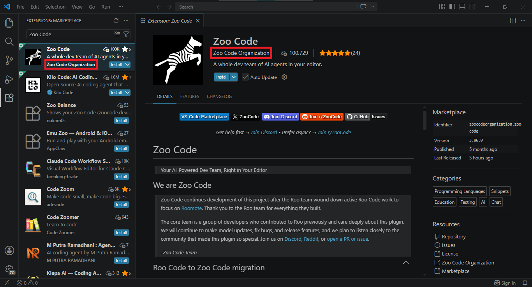Open the additional menus ellipsis in menu bar
532x287 pixels.
coord(121,7)
